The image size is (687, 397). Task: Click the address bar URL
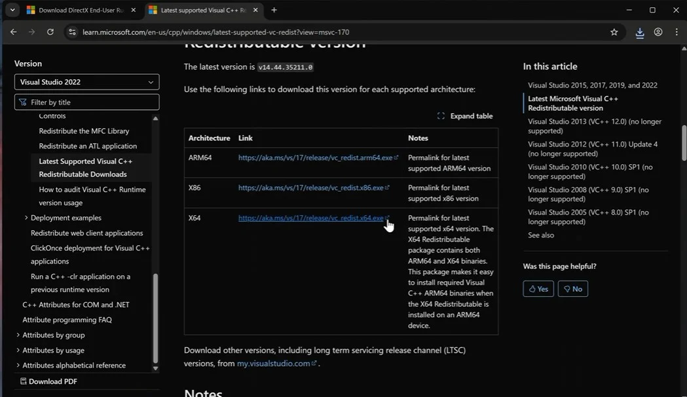(x=215, y=33)
